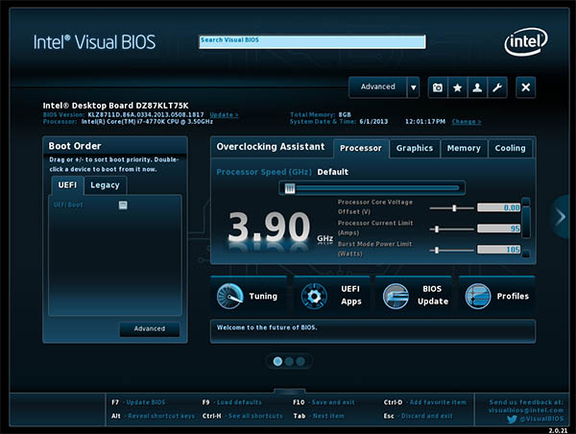Switch to the Legacy boot tab

pos(105,184)
